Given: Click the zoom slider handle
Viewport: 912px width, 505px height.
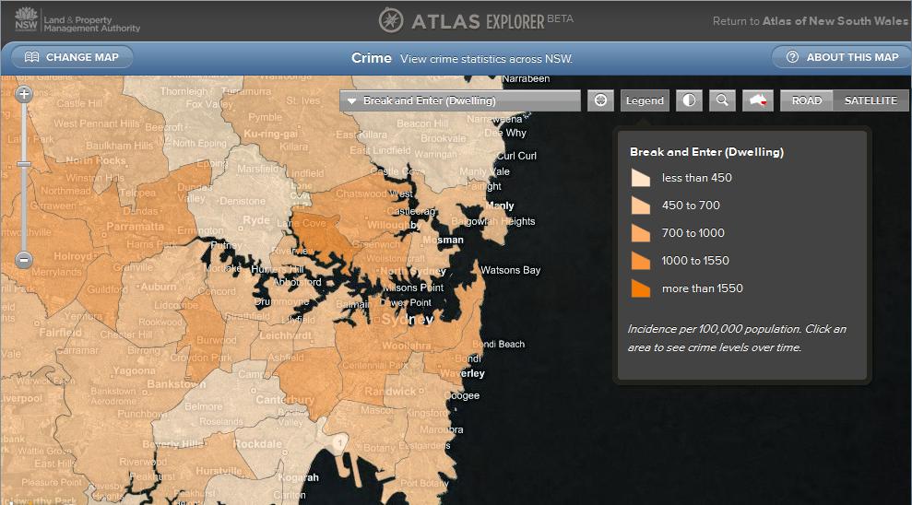Looking at the screenshot, I should tap(24, 164).
